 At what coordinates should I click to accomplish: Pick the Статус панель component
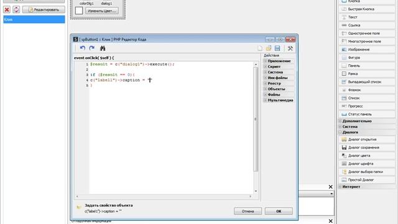(366, 114)
